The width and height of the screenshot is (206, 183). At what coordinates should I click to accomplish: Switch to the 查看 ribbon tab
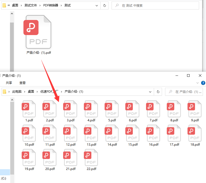click(x=23, y=83)
